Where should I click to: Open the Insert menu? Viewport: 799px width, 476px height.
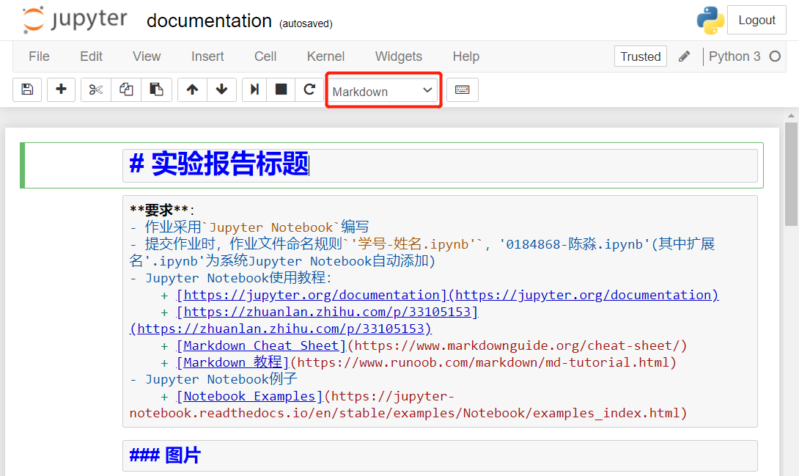click(207, 56)
